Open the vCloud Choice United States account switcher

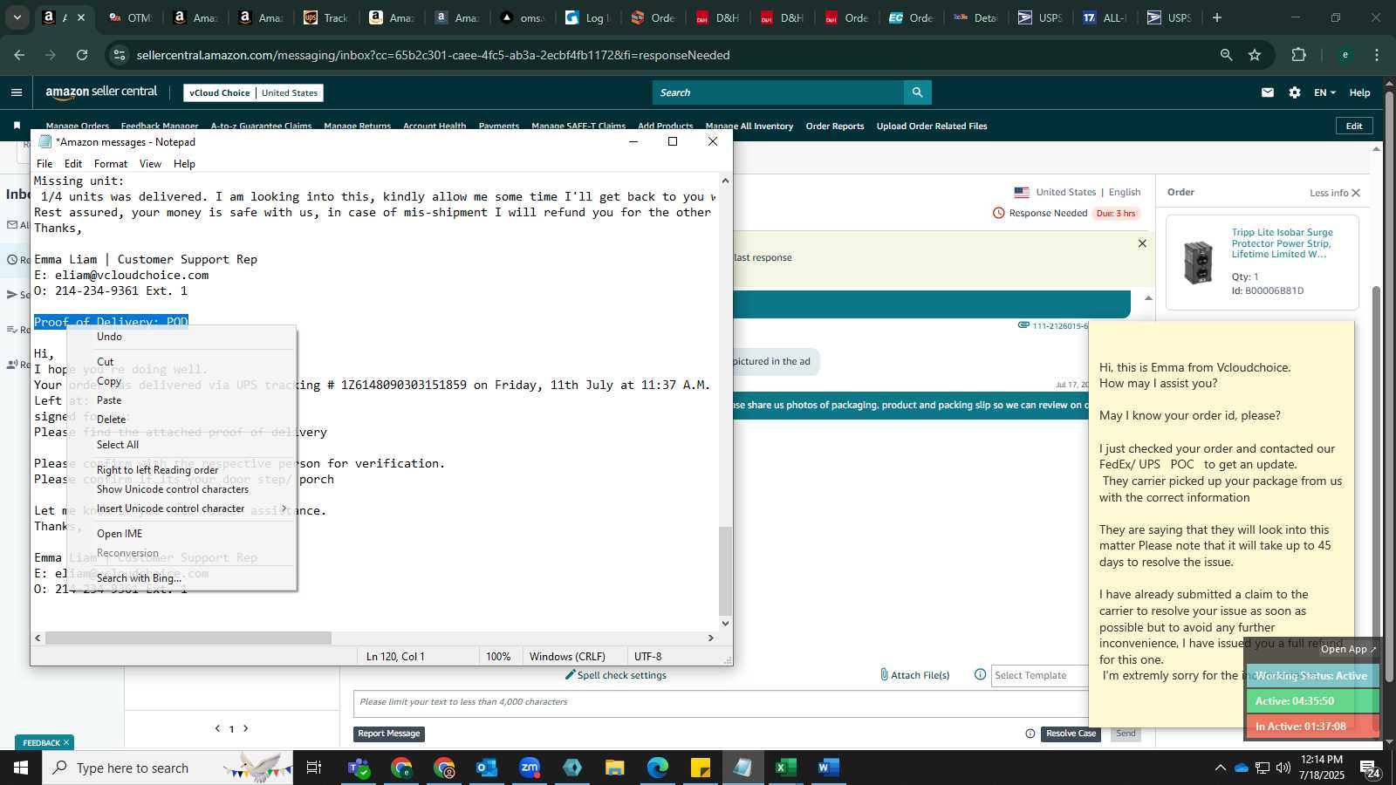[x=254, y=92]
